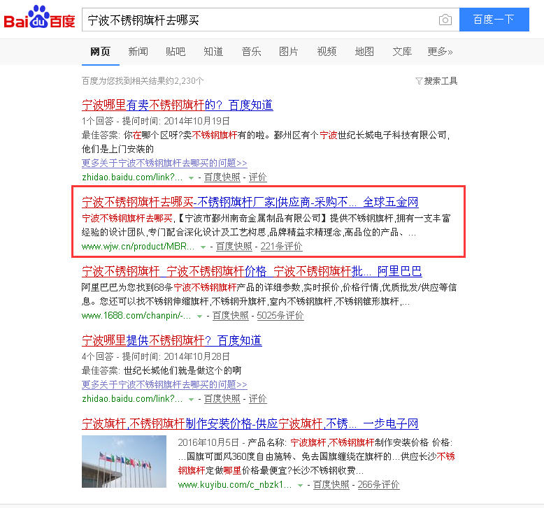
Task: Open 5025条评价 link
Action: click(x=280, y=316)
